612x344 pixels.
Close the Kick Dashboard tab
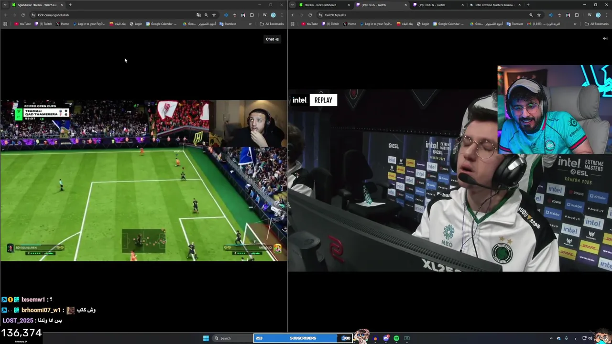coord(349,5)
